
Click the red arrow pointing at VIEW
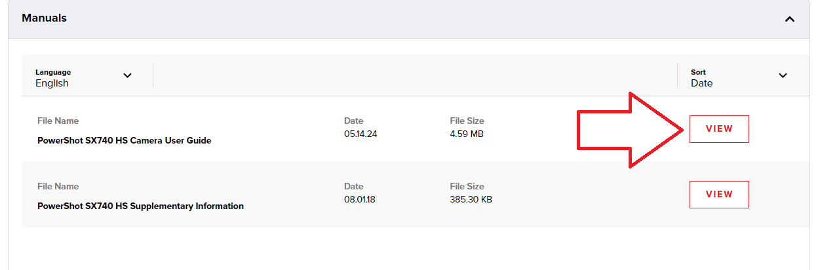point(629,130)
